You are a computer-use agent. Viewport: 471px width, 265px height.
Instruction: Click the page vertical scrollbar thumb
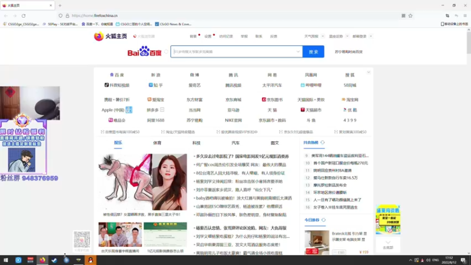click(469, 42)
